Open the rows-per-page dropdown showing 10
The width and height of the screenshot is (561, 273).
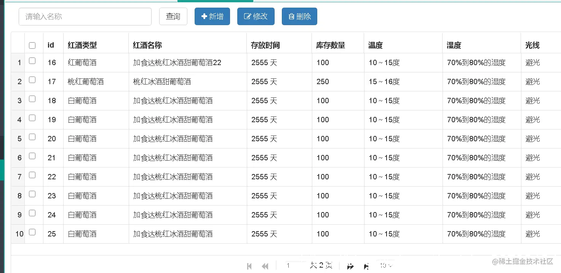[386, 265]
